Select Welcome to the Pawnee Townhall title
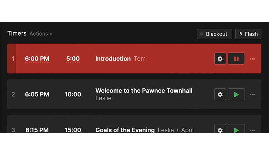This screenshot has width=269, height=155. [144, 91]
